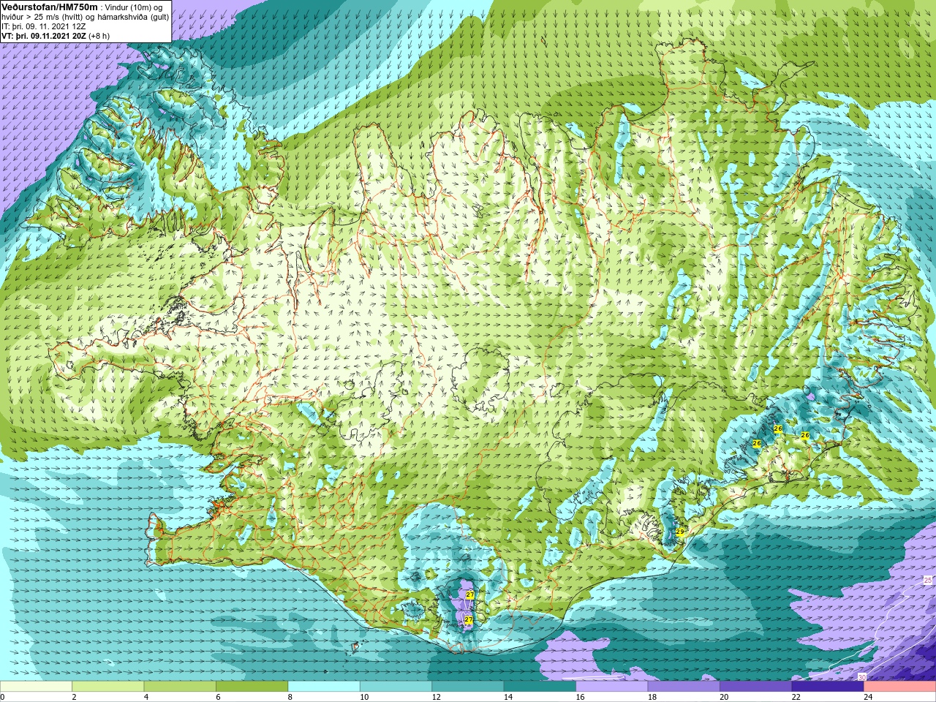Click the legend scale number '20'

(724, 697)
